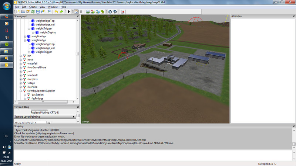Save the map with floppy disk icon
296x166 pixels.
click(x=38, y=12)
